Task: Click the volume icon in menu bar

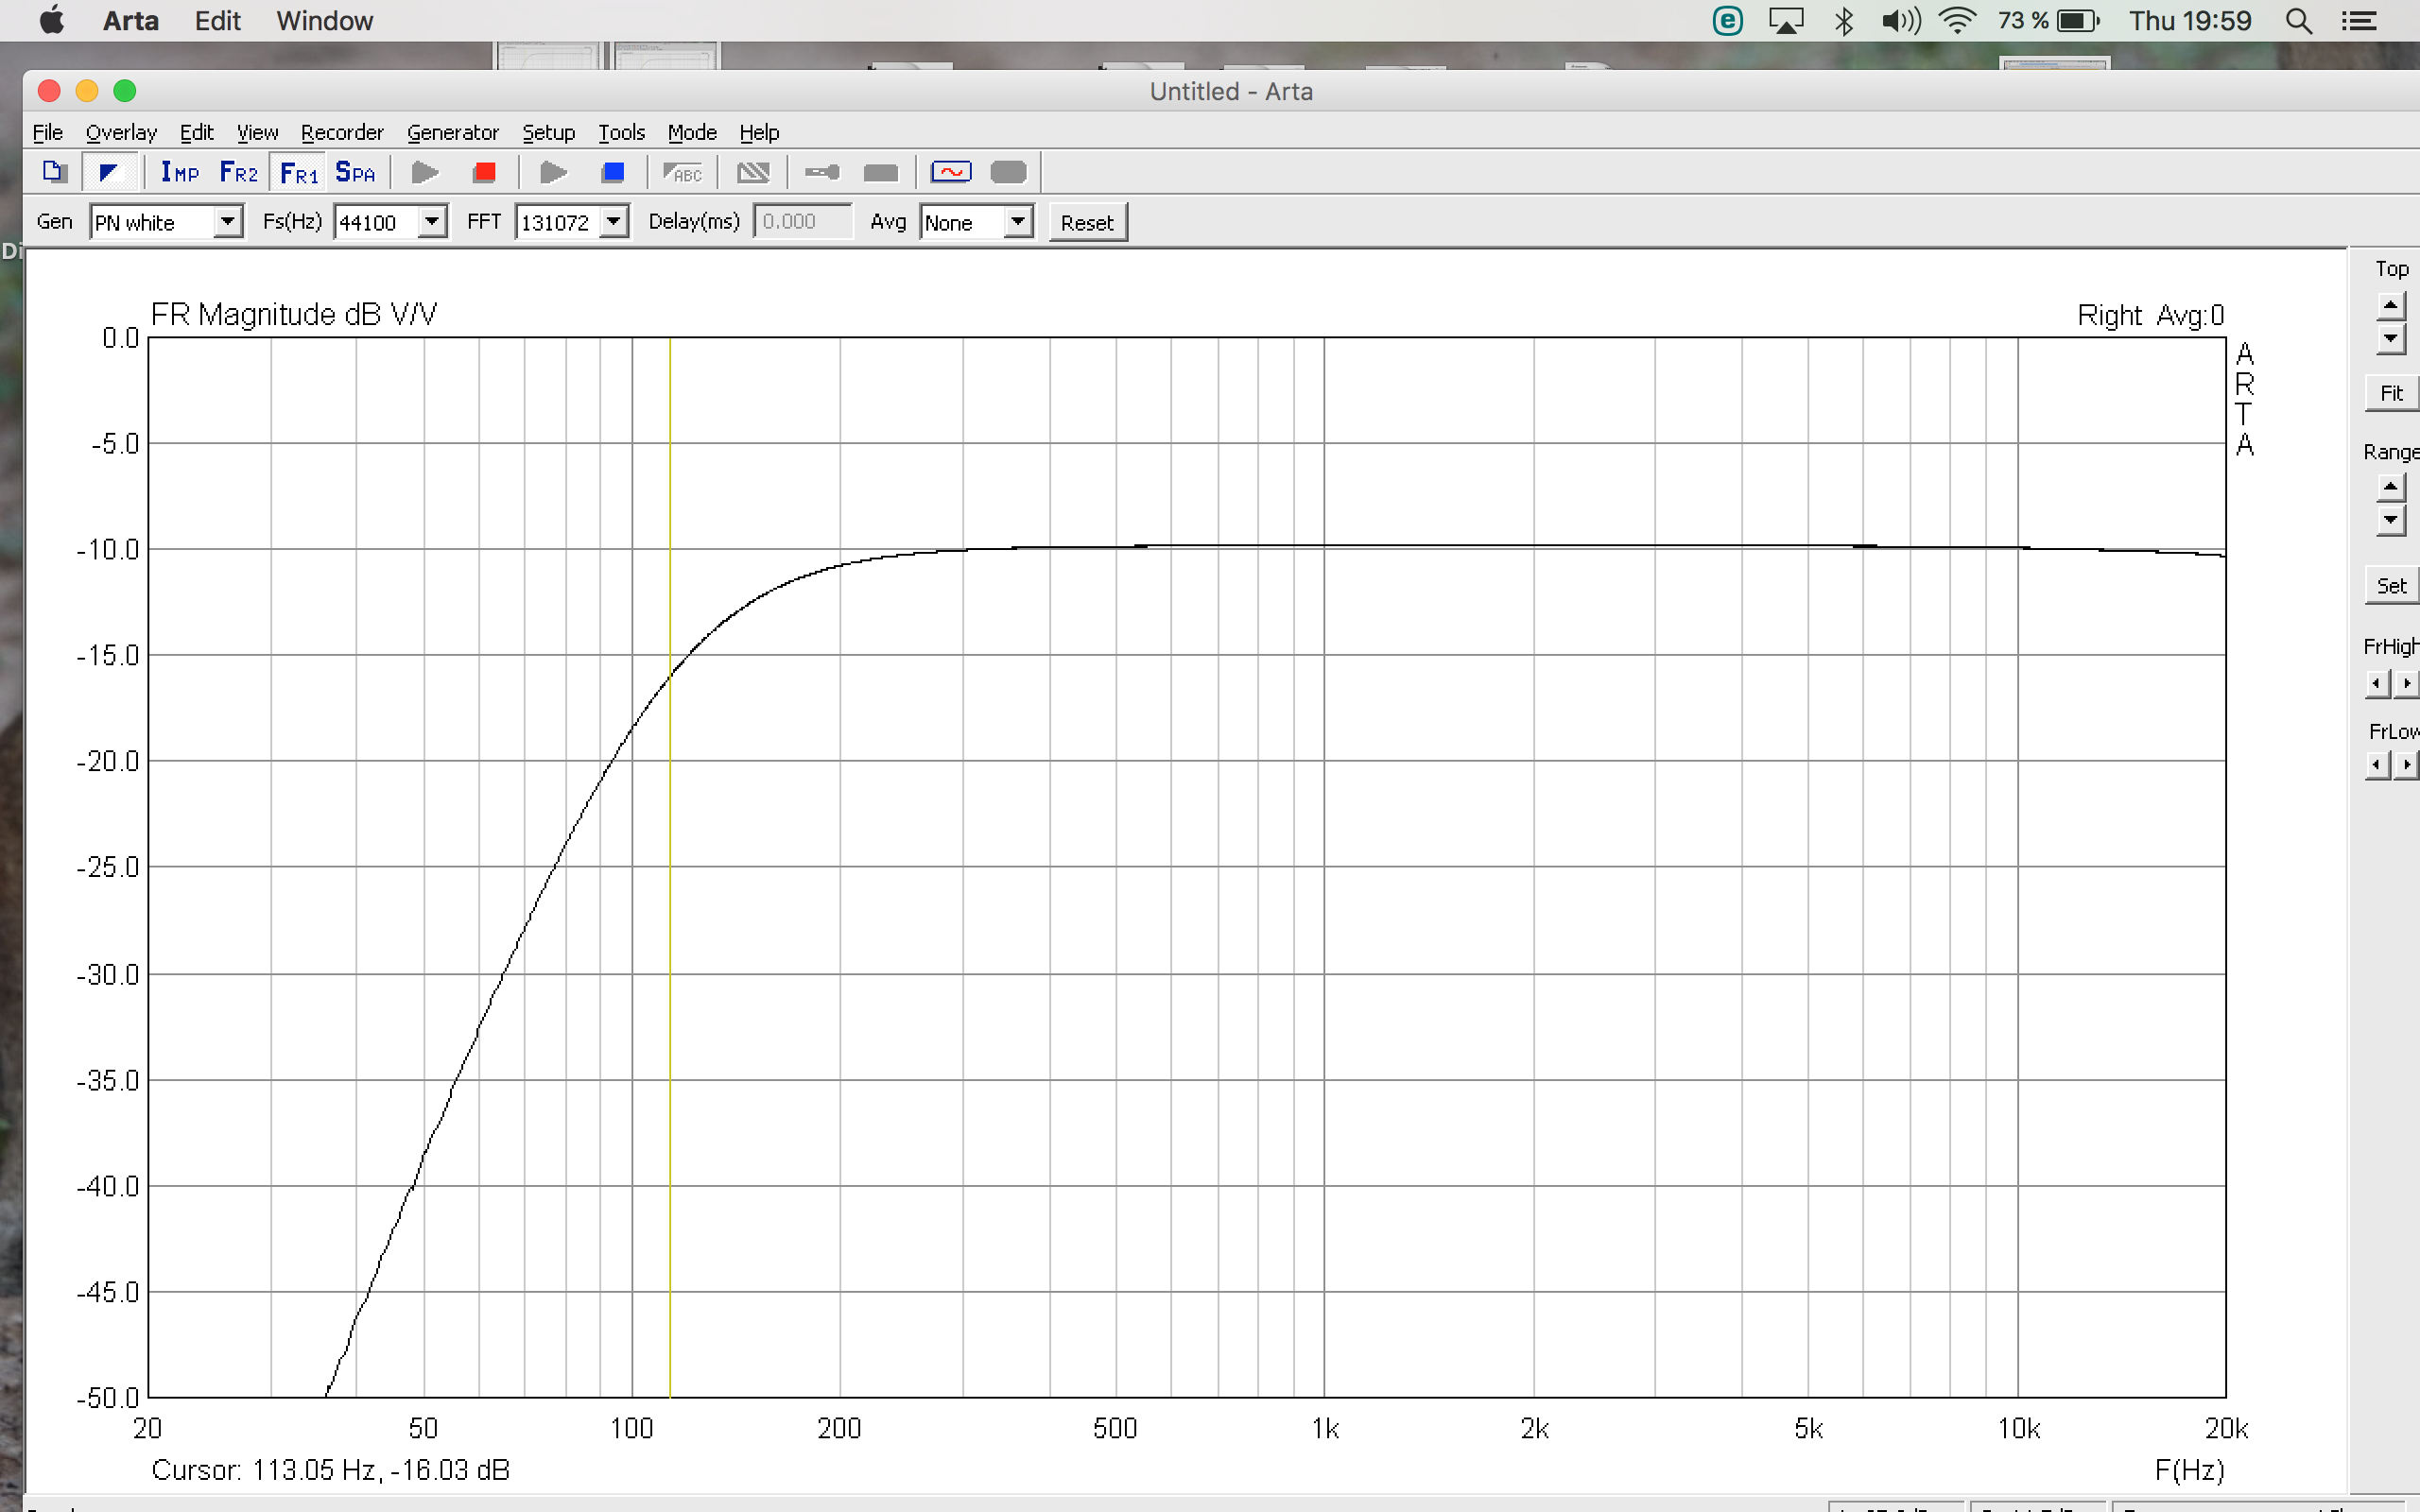Action: tap(1900, 21)
